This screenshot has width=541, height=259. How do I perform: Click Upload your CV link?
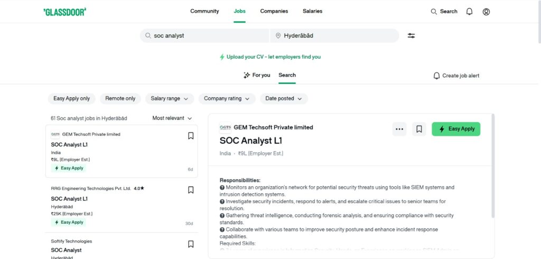click(x=270, y=57)
